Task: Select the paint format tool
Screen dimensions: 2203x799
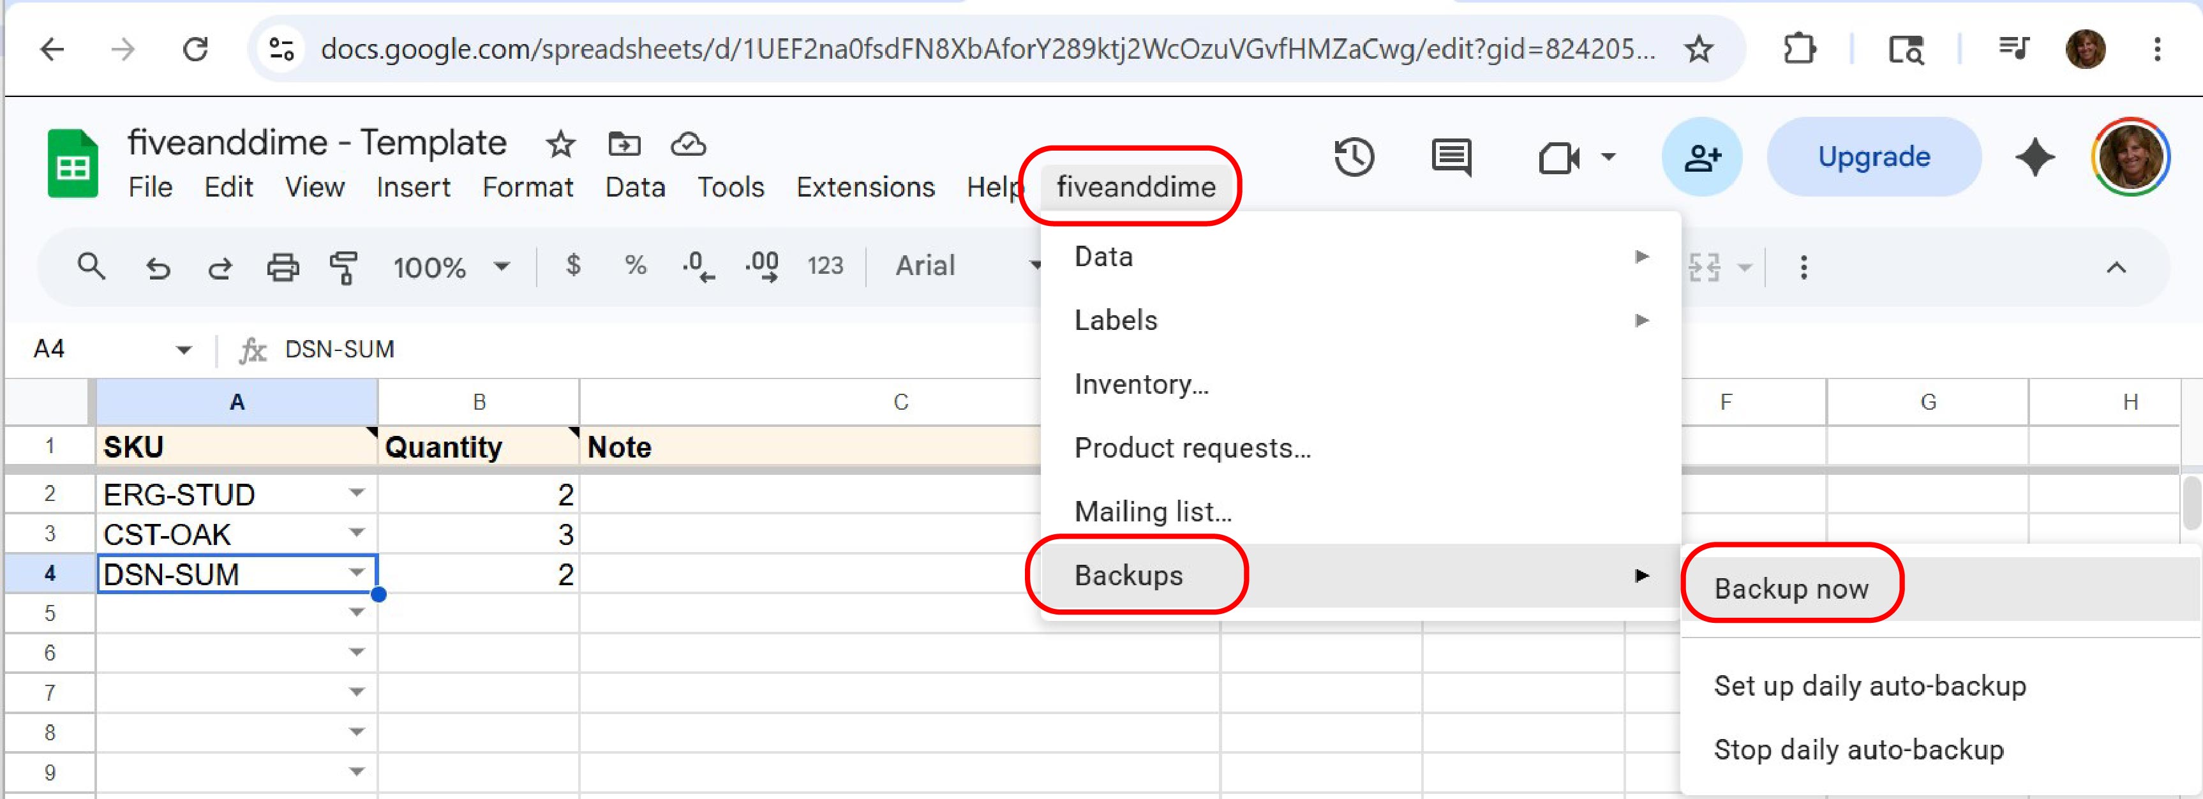Action: 344,268
